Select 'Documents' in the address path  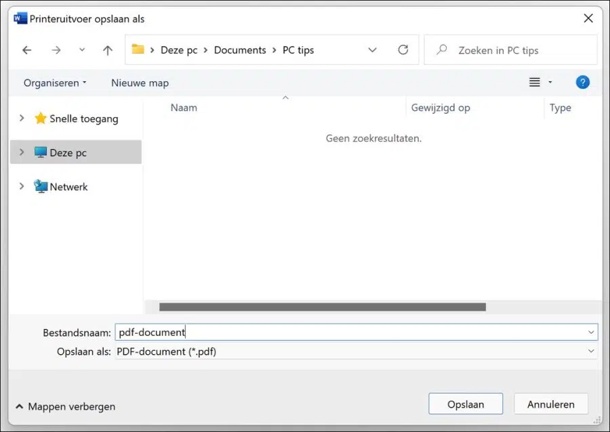point(240,50)
